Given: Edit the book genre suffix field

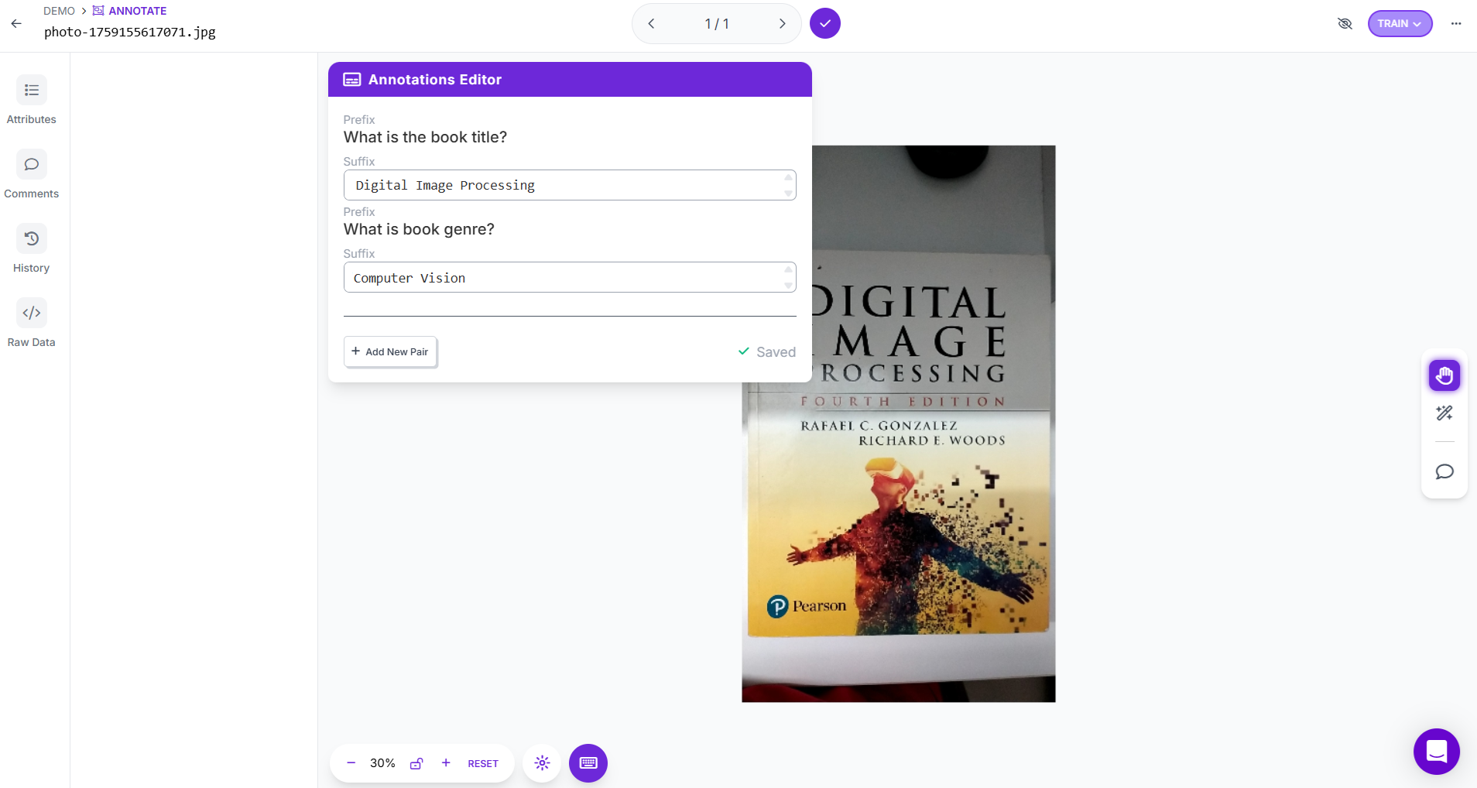Looking at the screenshot, I should click(570, 277).
